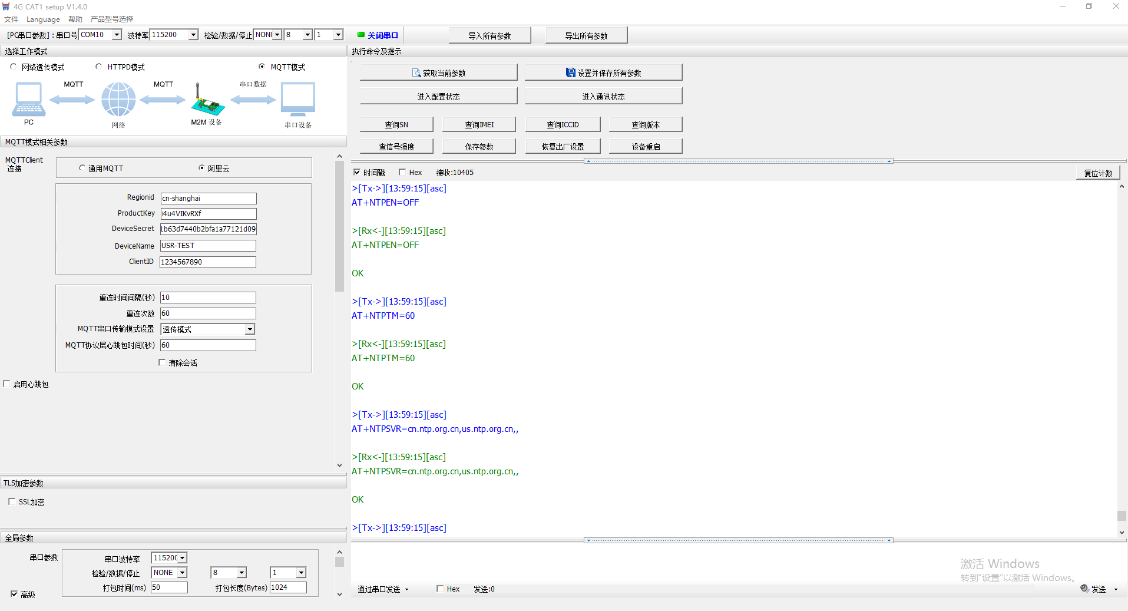Open the COM10 serial port dropdown
This screenshot has height=611, width=1128.
click(117, 35)
